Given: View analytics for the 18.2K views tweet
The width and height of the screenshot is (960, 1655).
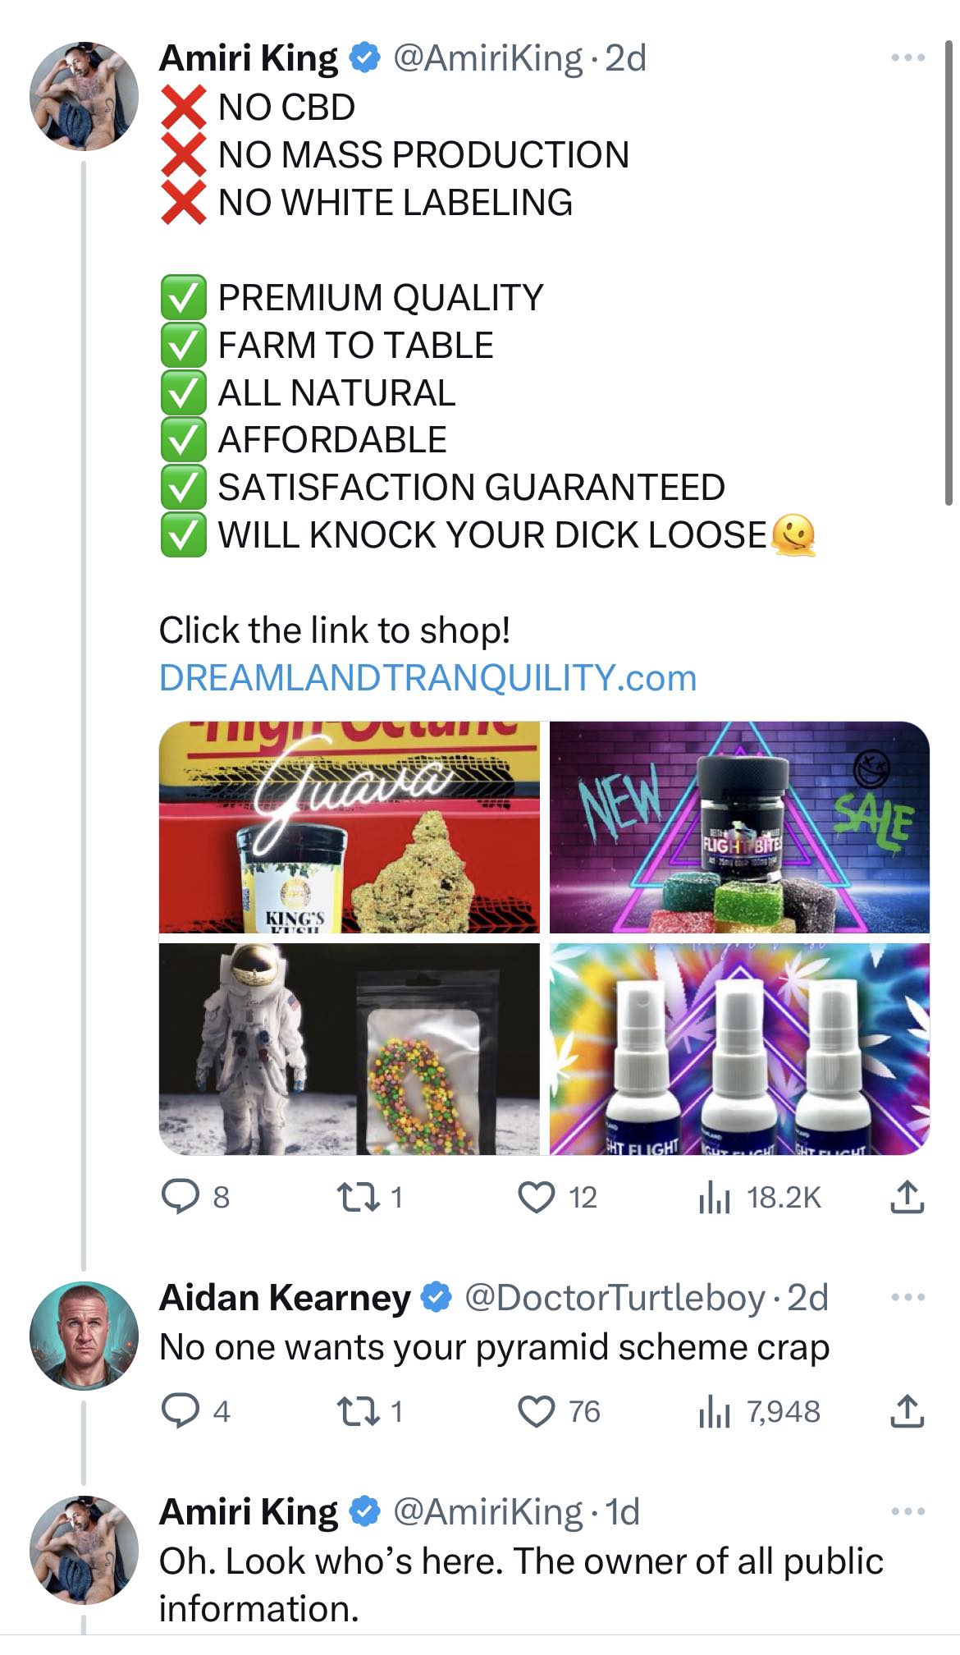Looking at the screenshot, I should (715, 1197).
